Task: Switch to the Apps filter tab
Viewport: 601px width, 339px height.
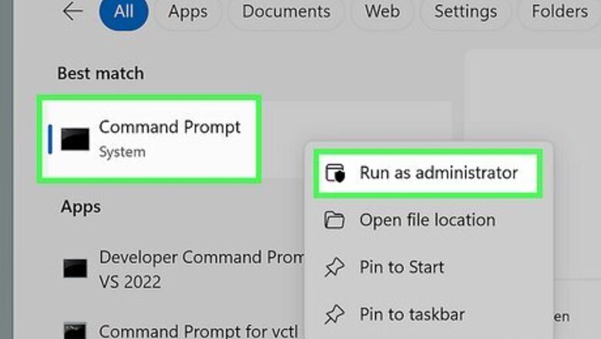Action: pyautogui.click(x=189, y=12)
